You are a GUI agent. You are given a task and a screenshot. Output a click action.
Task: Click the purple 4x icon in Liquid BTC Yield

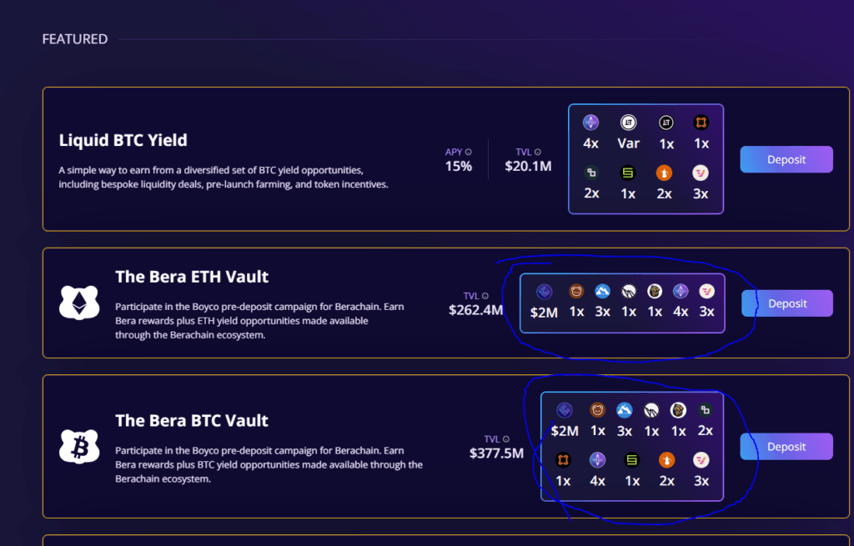coord(591,123)
